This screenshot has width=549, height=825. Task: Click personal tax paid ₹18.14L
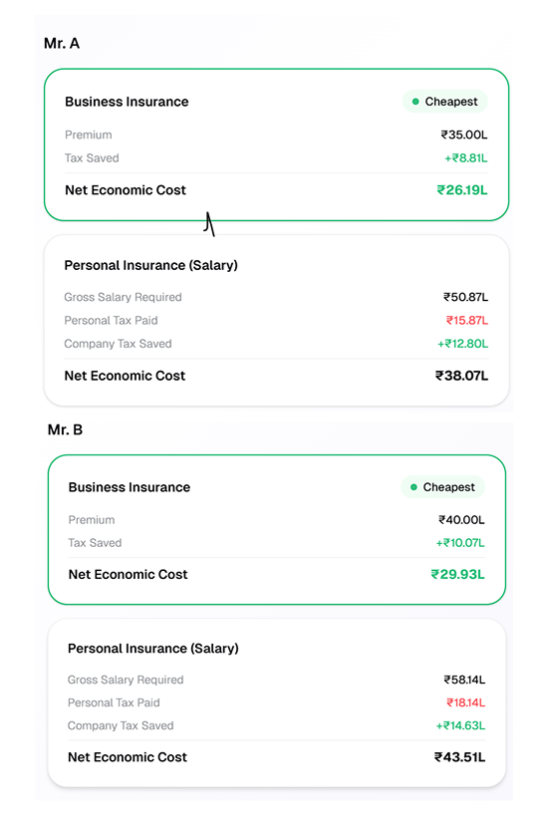[466, 702]
